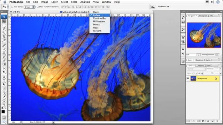Open the layer Fill arrow
Screen dimensions: 223x125
pos(221,73)
